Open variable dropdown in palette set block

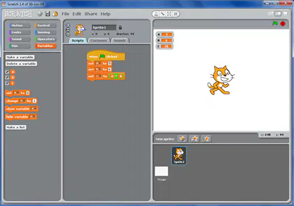[16, 93]
